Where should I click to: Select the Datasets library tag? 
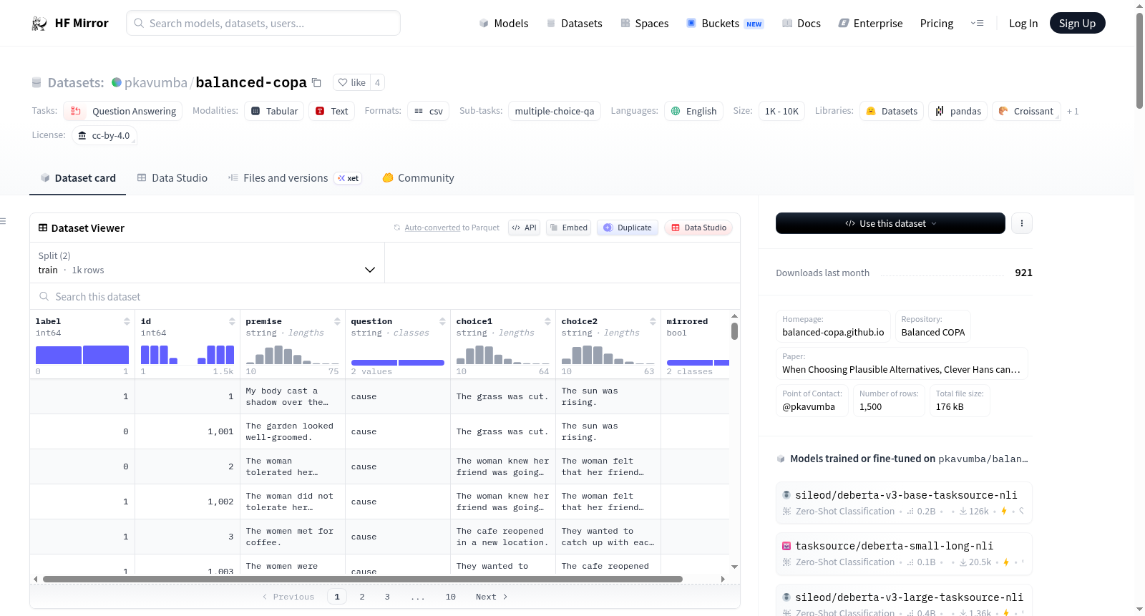(x=891, y=111)
